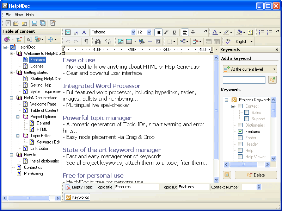Select the Keywords tab at the bottom
The image size is (282, 211).
77,197
